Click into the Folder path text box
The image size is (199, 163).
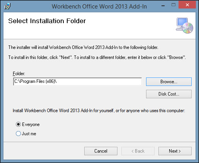coord(77,81)
